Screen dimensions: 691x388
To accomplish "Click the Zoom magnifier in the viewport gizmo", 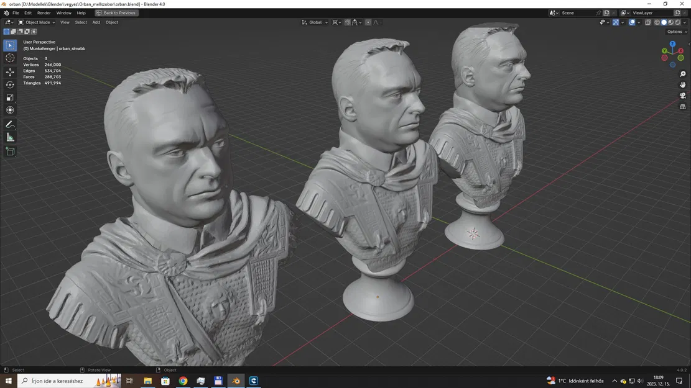I will click(683, 73).
